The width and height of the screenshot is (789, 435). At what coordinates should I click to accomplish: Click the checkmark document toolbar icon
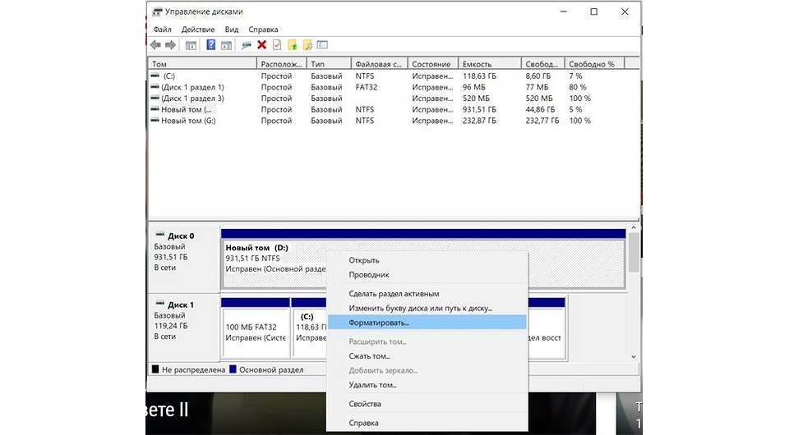(x=277, y=45)
